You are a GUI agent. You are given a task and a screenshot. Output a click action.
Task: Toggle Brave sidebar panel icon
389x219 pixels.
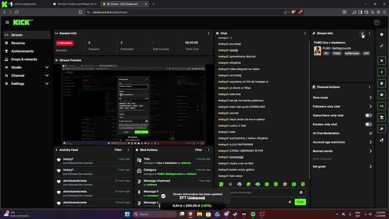pyautogui.click(x=360, y=12)
